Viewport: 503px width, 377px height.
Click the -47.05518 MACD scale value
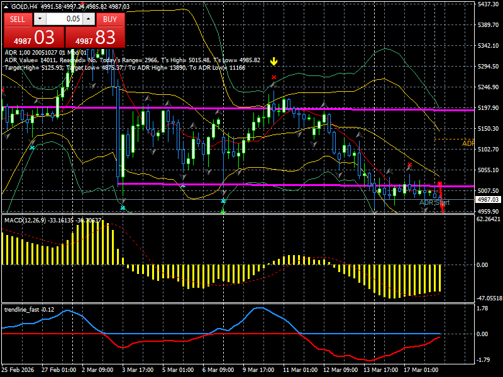(489, 298)
